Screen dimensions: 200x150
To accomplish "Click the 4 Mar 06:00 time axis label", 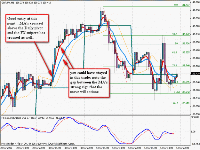I will pyautogui.click(x=55, y=148).
